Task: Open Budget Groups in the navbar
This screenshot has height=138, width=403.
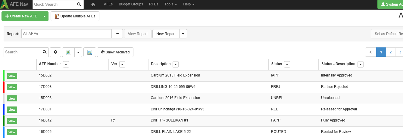Action: tap(131, 4)
